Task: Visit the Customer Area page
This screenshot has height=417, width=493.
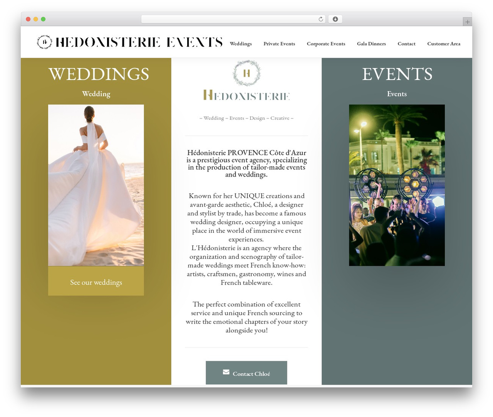Action: [444, 44]
